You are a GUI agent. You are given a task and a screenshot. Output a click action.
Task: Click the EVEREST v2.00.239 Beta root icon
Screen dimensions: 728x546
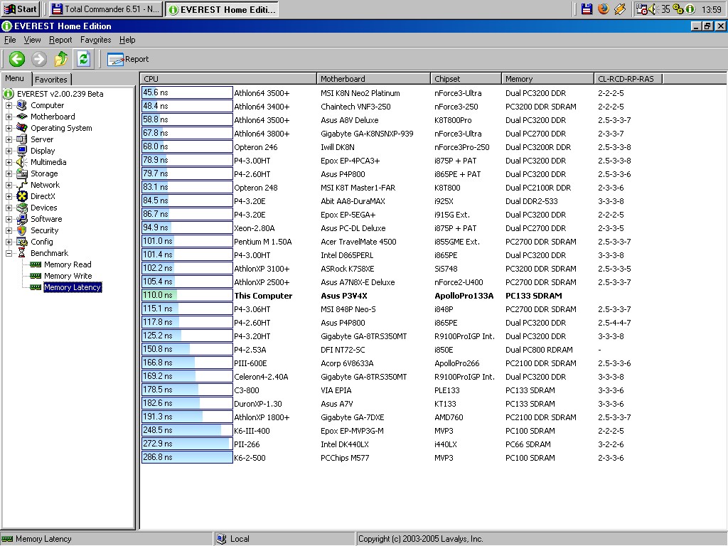[8, 94]
